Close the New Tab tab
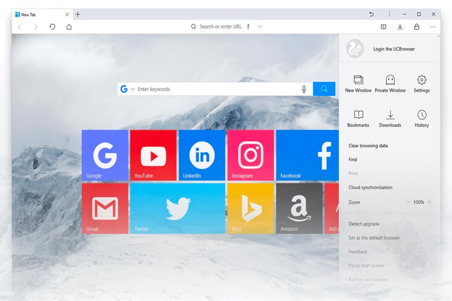Screen dimensions: 452x301 coord(67,14)
